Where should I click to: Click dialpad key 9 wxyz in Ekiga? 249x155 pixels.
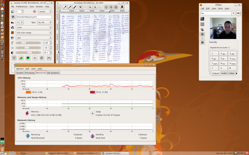[232, 63]
